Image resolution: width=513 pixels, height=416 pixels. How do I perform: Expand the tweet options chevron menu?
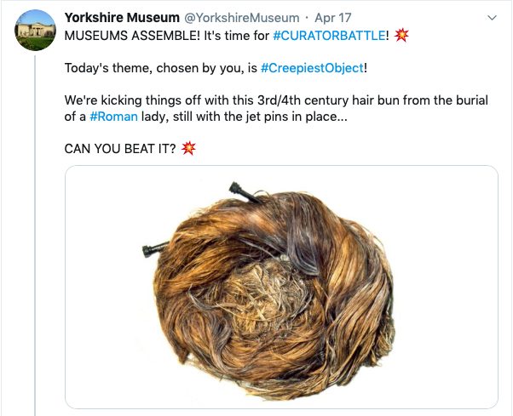(x=492, y=18)
